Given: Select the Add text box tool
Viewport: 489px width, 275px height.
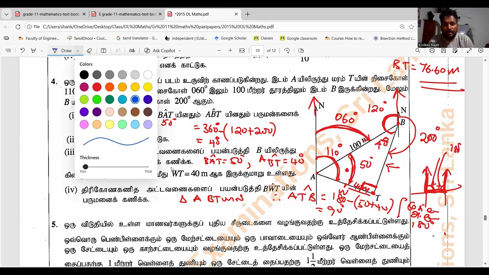Looking at the screenshot, I should click(x=104, y=50).
